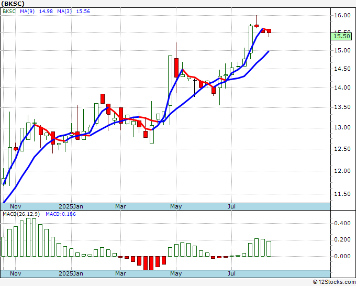This screenshot has height=286, width=356.
Task: Click the 0.400 MACD axis label
Action: [341, 223]
